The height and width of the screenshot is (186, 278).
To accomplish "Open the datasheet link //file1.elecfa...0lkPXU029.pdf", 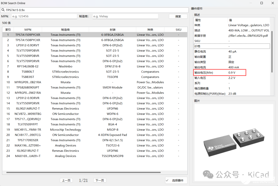I will 248,36.
